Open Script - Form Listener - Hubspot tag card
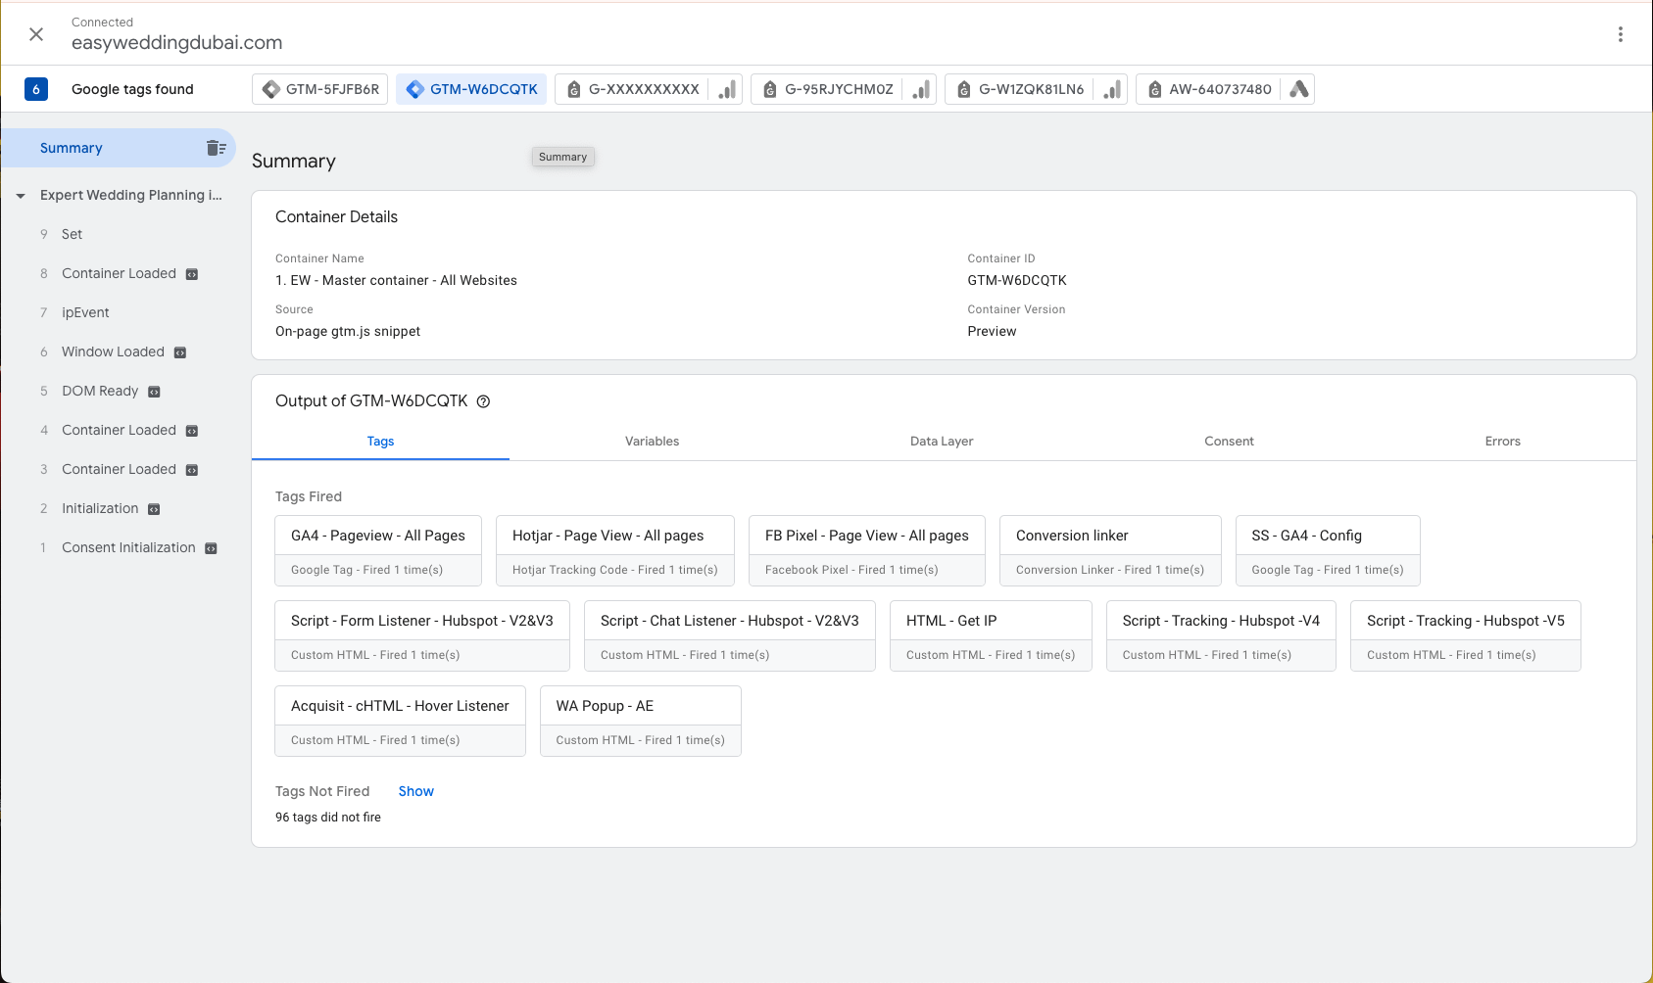 (422, 635)
